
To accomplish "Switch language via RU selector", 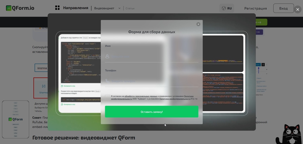I will [x=227, y=8].
